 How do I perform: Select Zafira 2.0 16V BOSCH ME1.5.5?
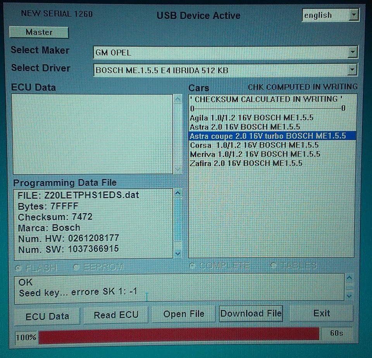click(246, 163)
